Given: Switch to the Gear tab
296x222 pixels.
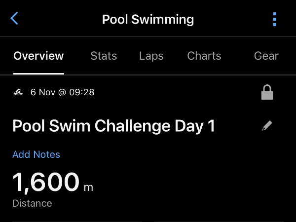Looking at the screenshot, I should tap(266, 56).
